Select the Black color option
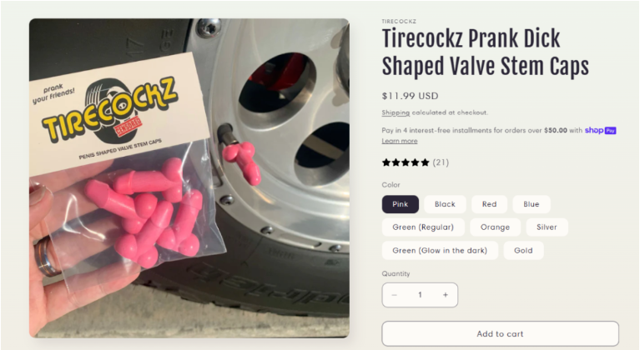The image size is (640, 350). click(445, 204)
